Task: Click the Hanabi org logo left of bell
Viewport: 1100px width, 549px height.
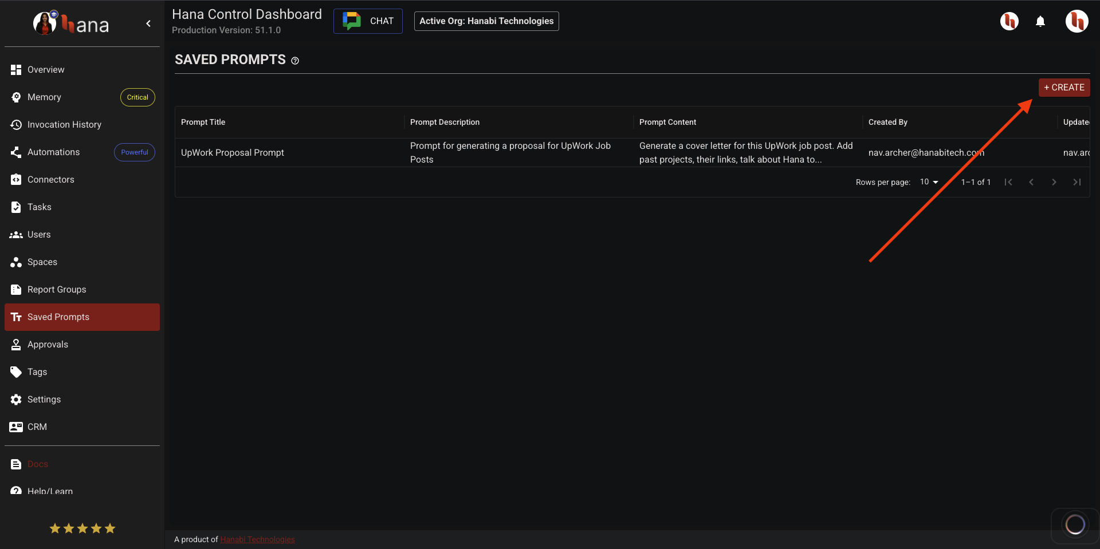Action: coord(1009,22)
